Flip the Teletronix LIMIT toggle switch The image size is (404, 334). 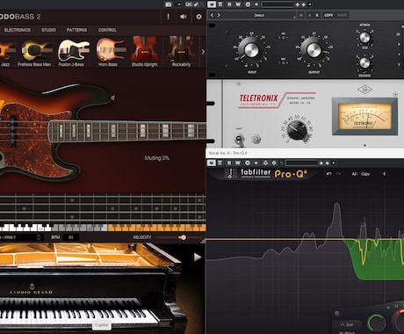click(x=239, y=139)
